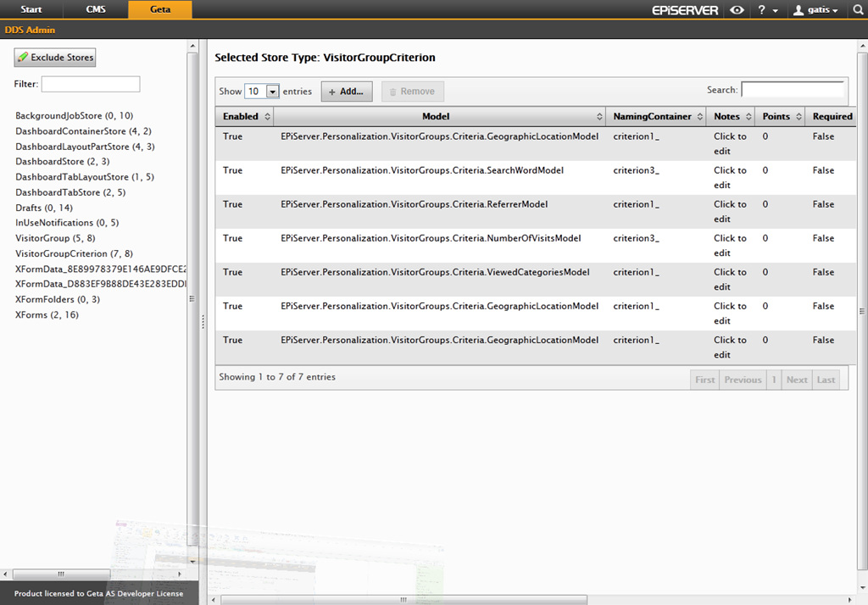868x605 pixels.
Task: Click the eye view mode icon
Action: 737,10
